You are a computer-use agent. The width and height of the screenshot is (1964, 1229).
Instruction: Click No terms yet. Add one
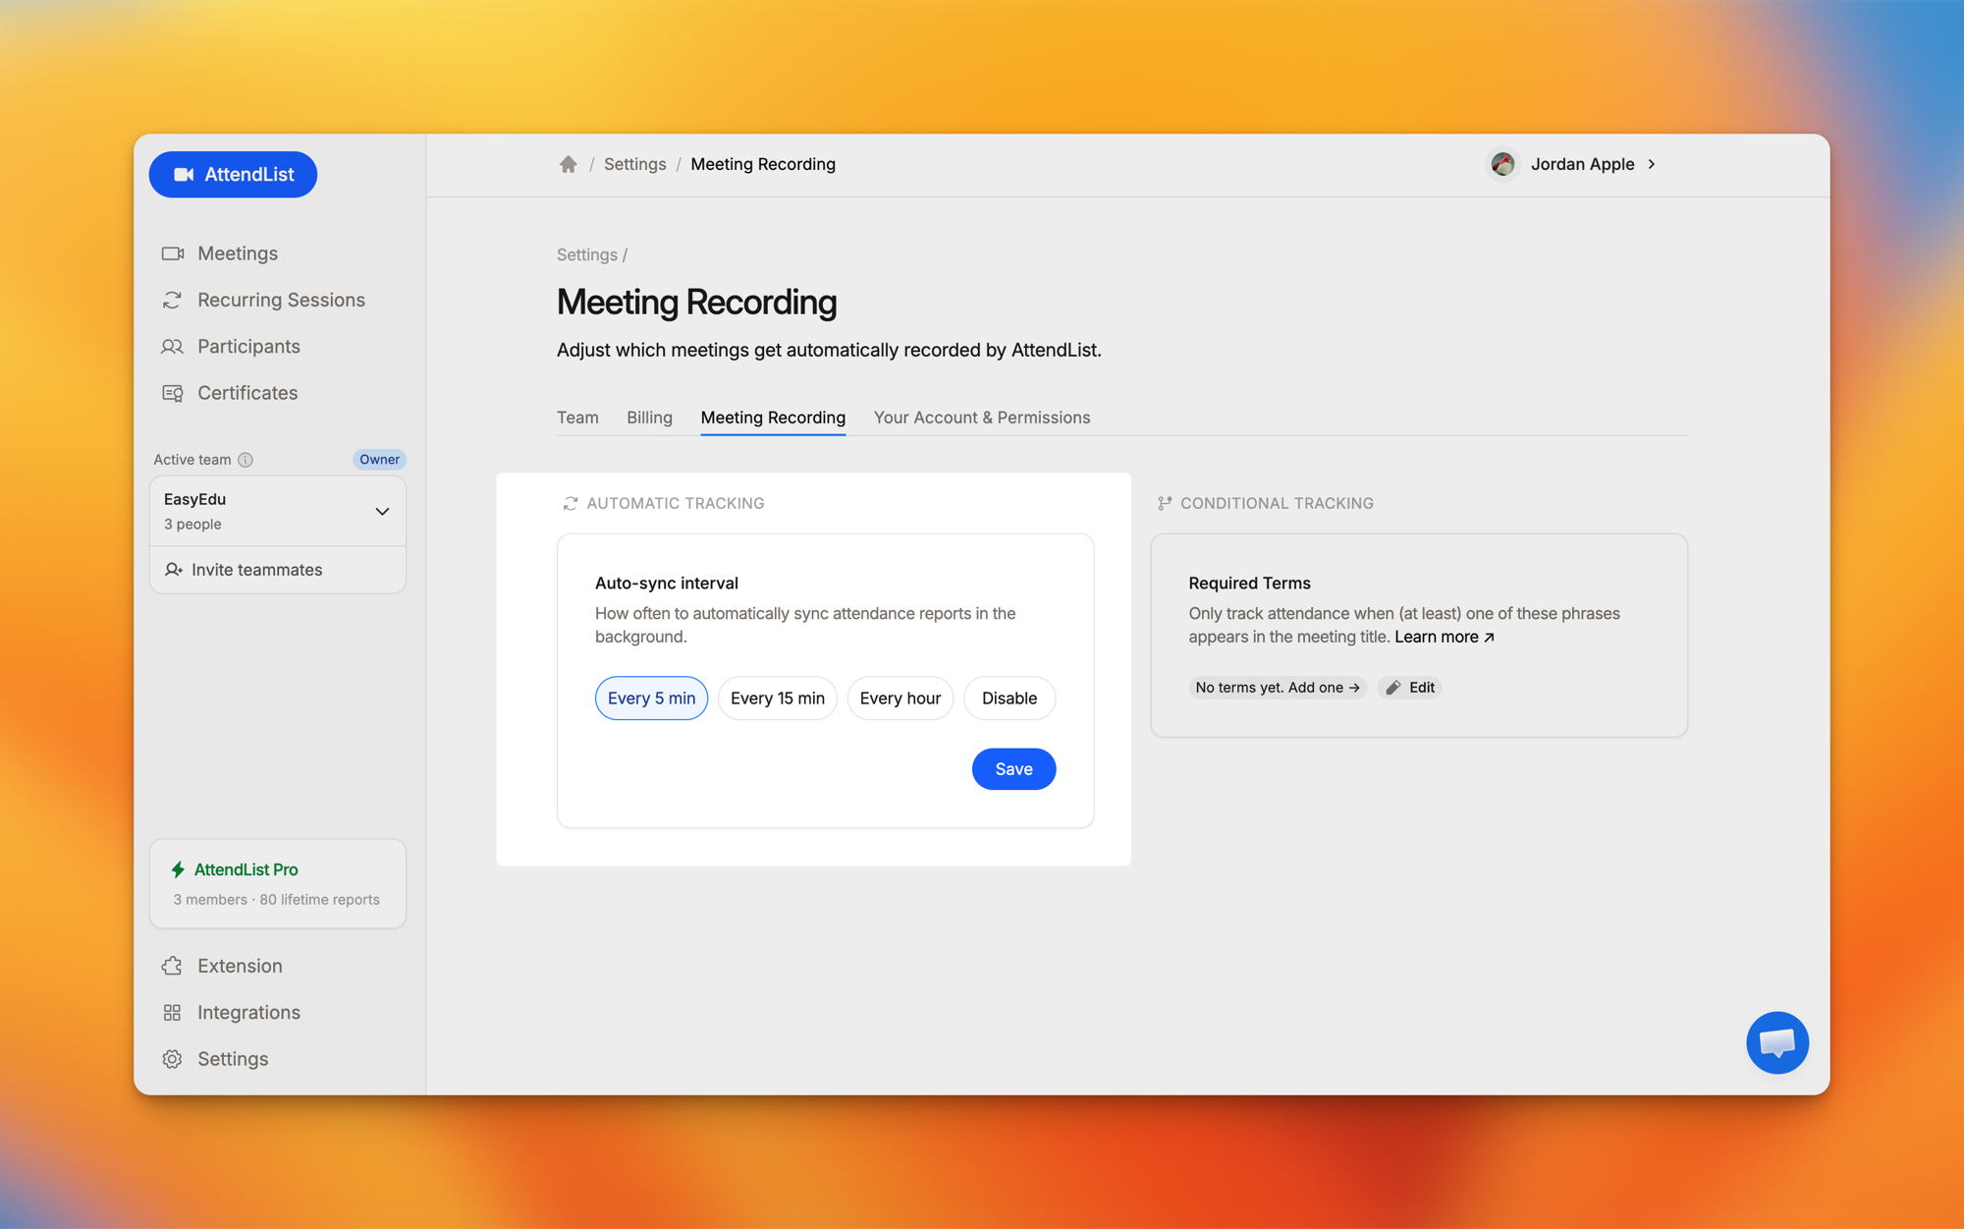point(1278,688)
